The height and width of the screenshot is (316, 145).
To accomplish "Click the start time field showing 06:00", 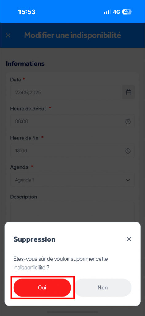I will coord(72,122).
